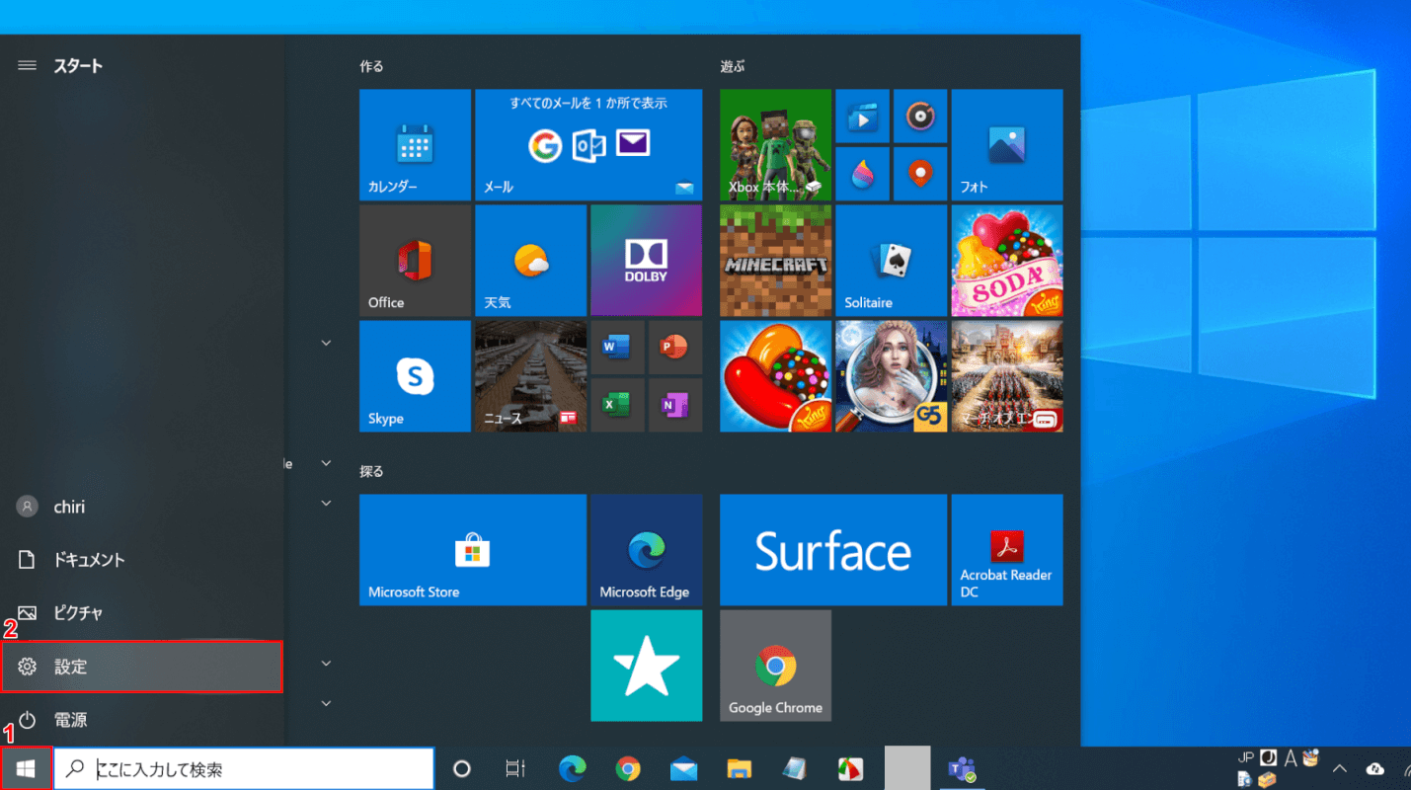This screenshot has height=790, width=1411.
Task: Click the JP language indicator in the tray
Action: [1246, 757]
